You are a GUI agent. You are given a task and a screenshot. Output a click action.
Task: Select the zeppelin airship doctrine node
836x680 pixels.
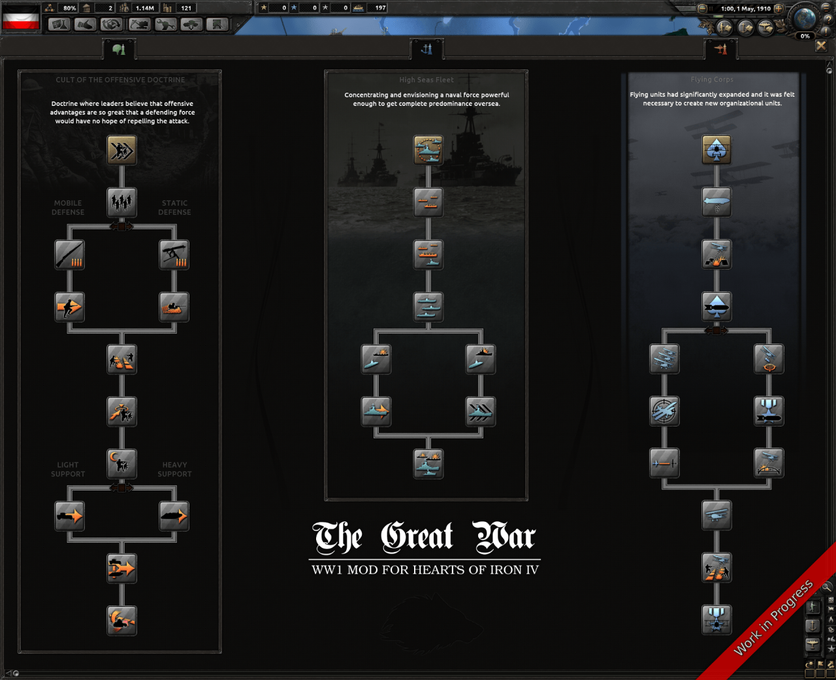click(716, 202)
